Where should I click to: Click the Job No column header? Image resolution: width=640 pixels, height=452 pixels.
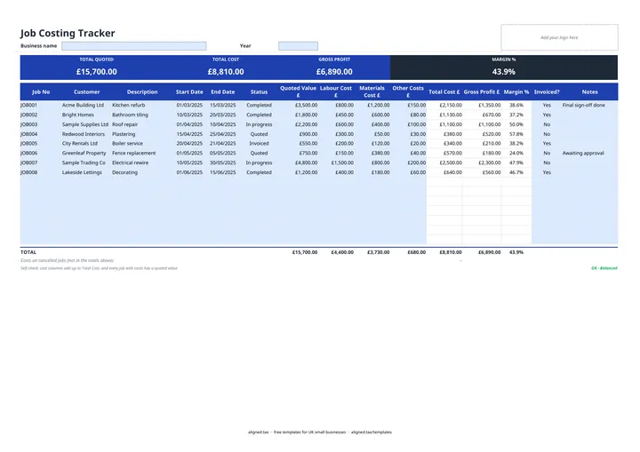click(x=41, y=92)
